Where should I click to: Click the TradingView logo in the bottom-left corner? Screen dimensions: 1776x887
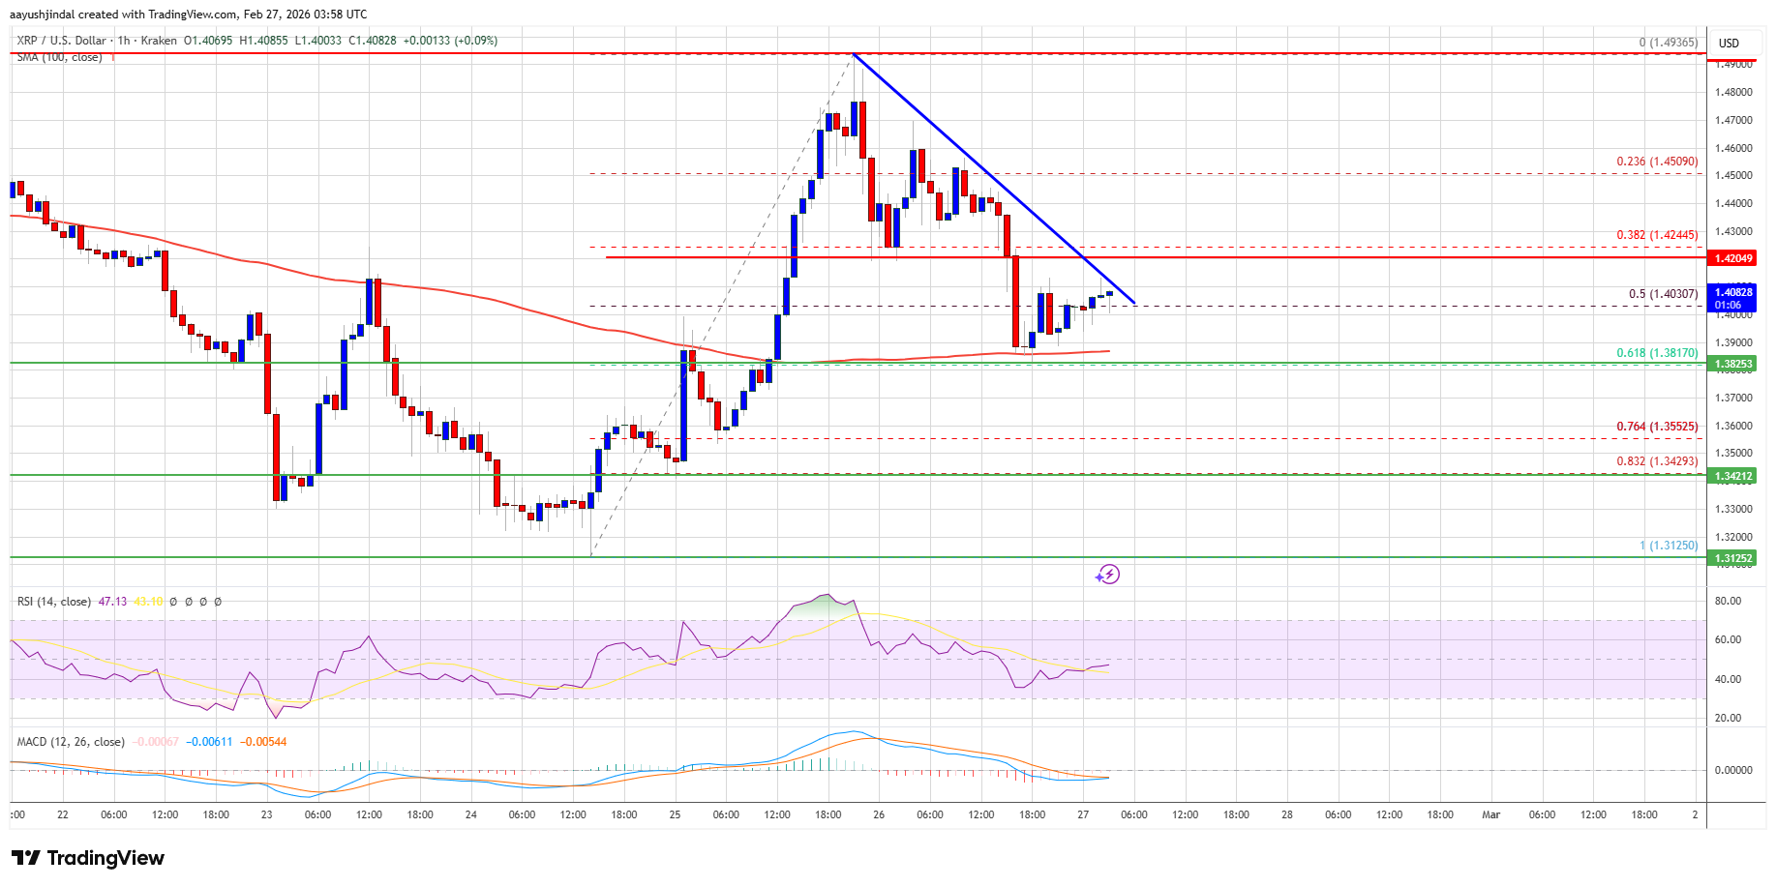point(86,858)
